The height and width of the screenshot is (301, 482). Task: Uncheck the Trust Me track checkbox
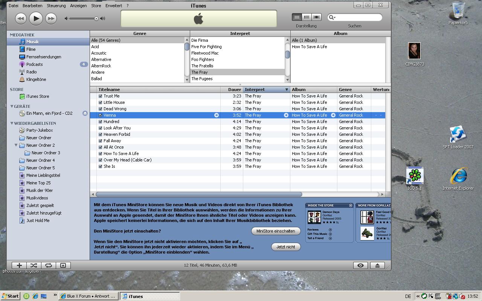(101, 96)
